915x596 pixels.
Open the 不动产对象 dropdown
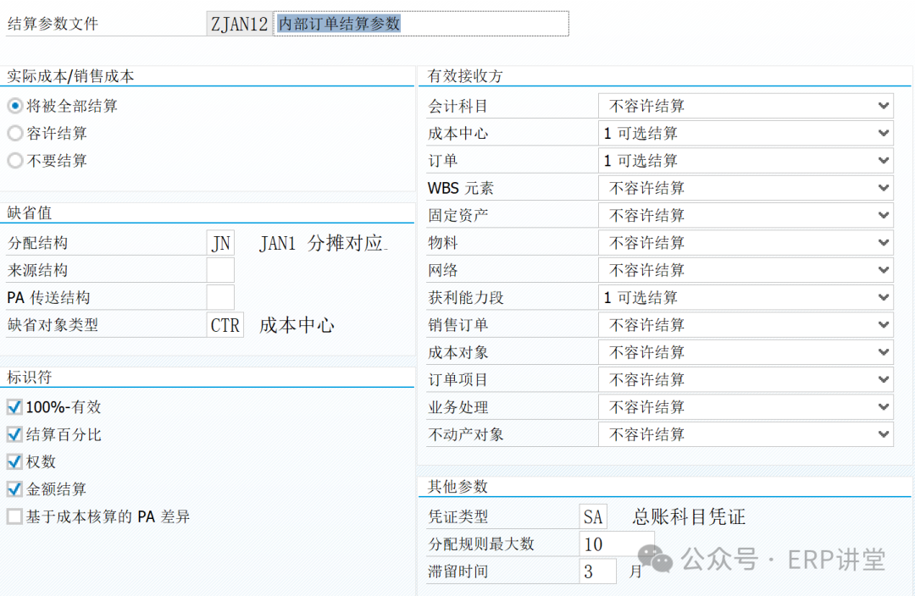[746, 434]
